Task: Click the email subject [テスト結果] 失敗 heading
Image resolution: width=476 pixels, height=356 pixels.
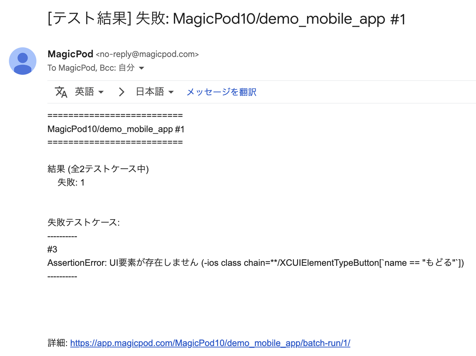Action: pos(227,19)
